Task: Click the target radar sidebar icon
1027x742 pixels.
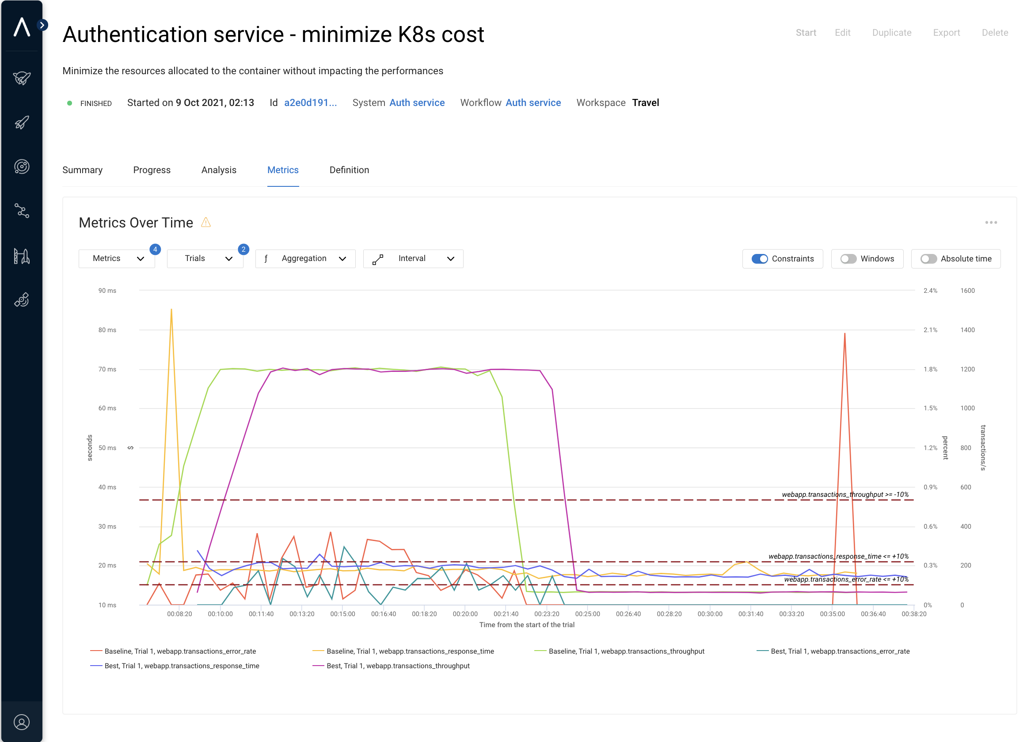Action: [21, 167]
